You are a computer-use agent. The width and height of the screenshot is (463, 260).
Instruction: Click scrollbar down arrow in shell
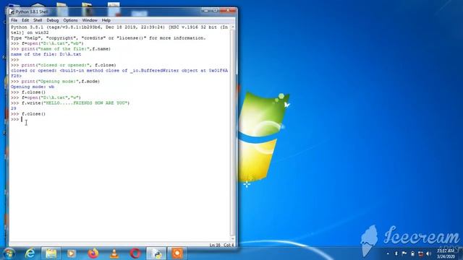tap(233, 239)
